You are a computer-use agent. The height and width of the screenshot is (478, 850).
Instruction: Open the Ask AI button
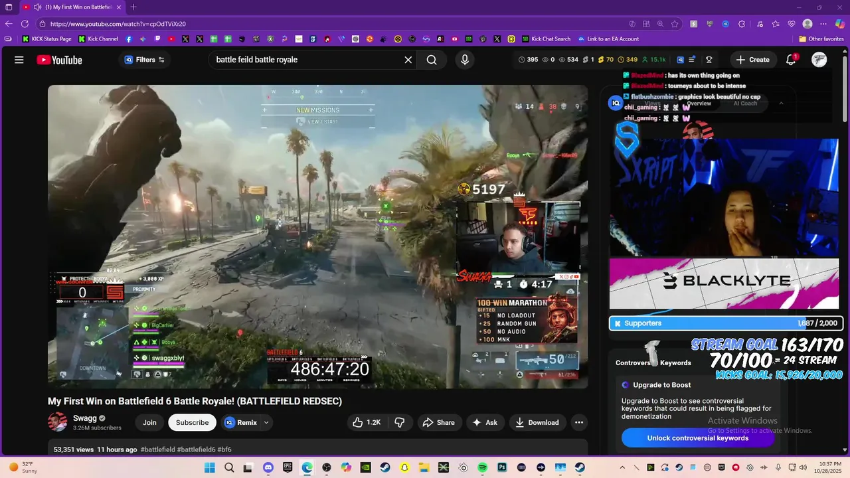485,422
